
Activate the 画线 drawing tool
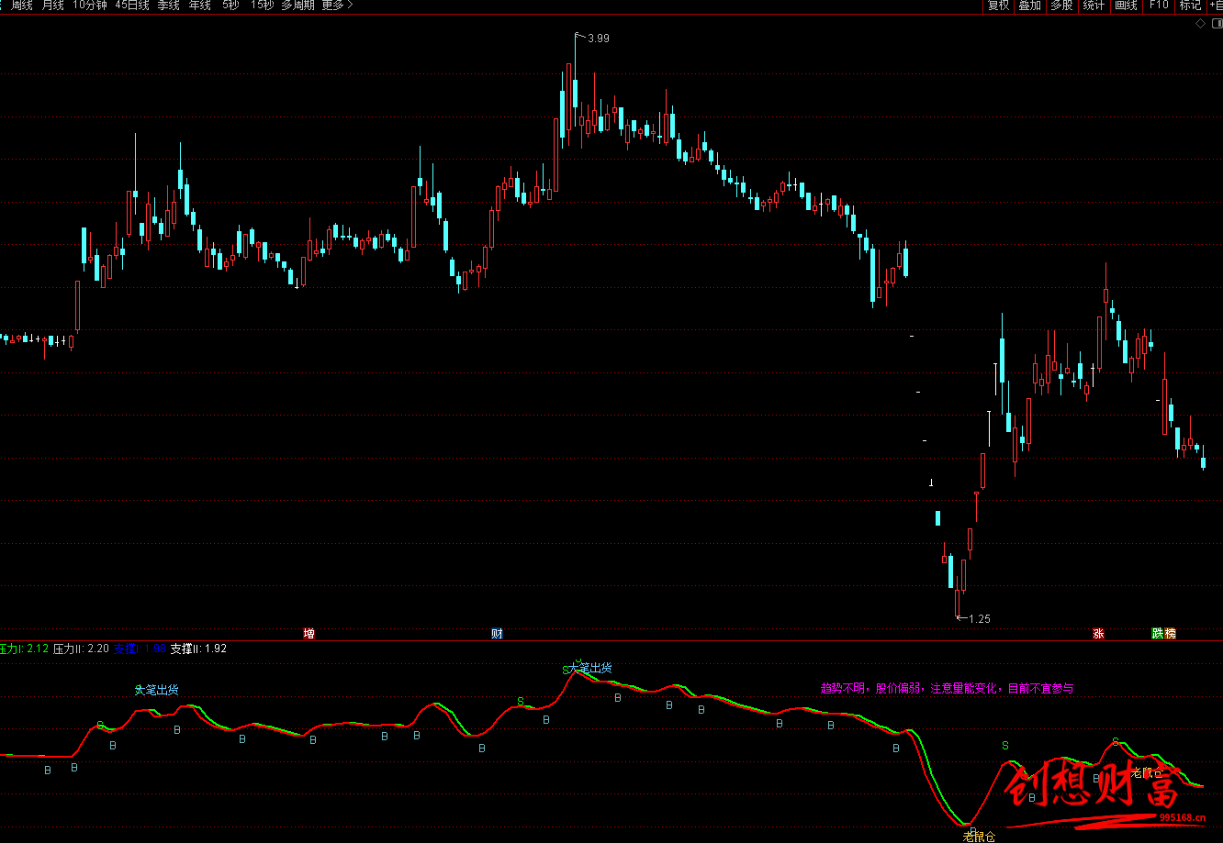[1126, 6]
